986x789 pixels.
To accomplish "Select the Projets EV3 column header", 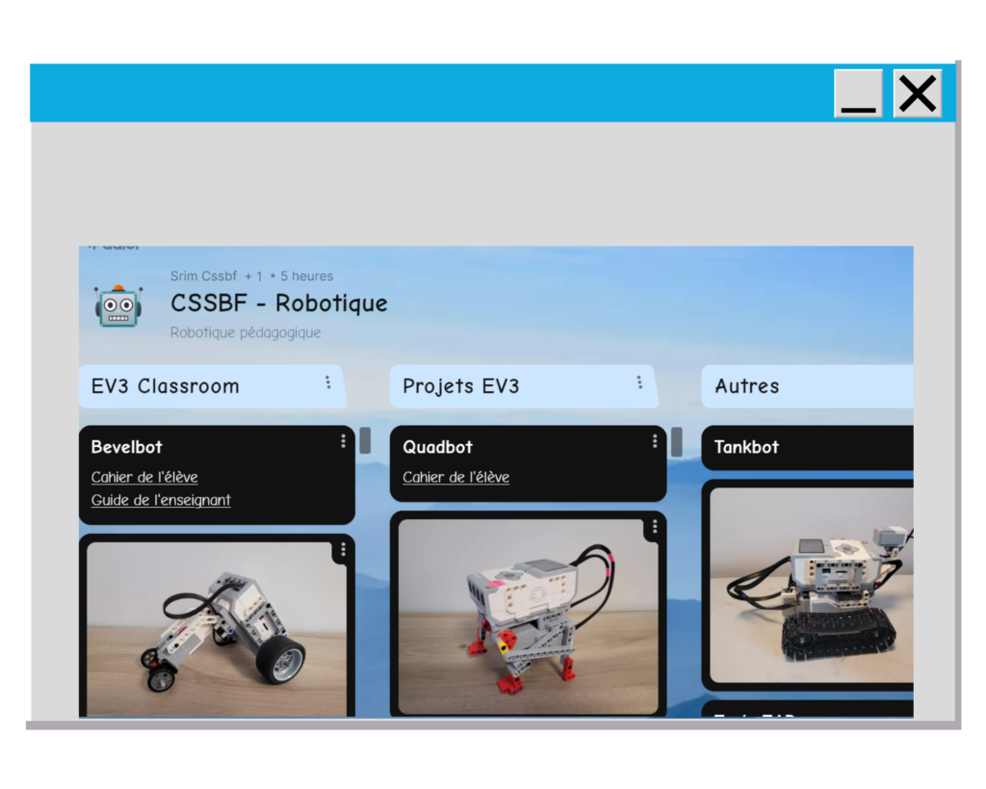I will (x=524, y=385).
